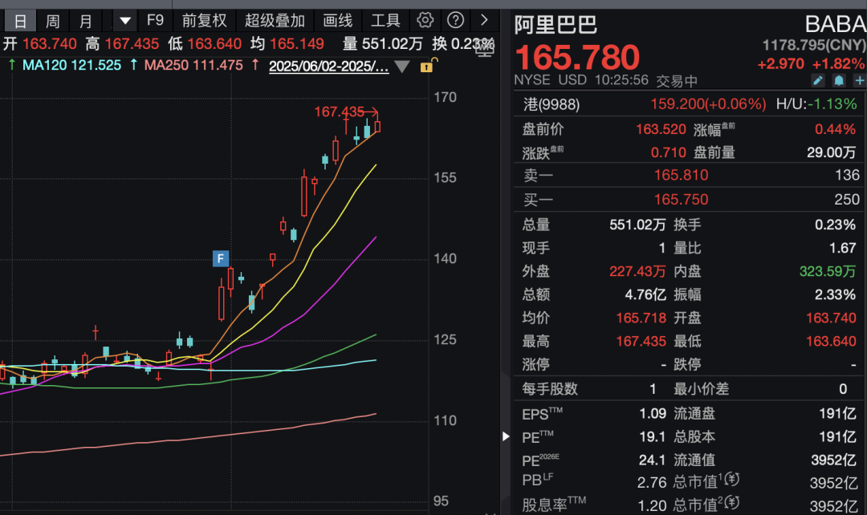Click the 1178.795(CNY) converted price

814,45
